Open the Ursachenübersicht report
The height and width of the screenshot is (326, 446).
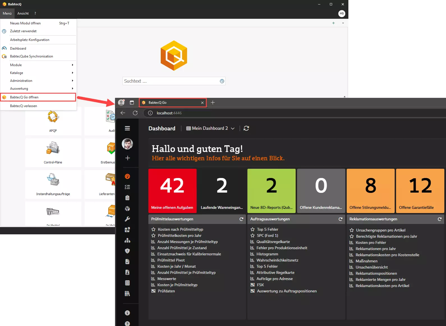(372, 267)
